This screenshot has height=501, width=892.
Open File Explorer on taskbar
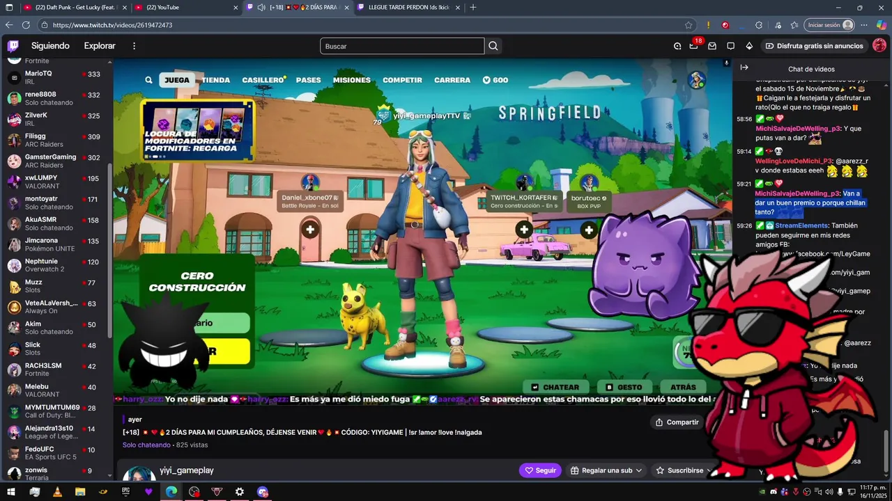coord(80,492)
